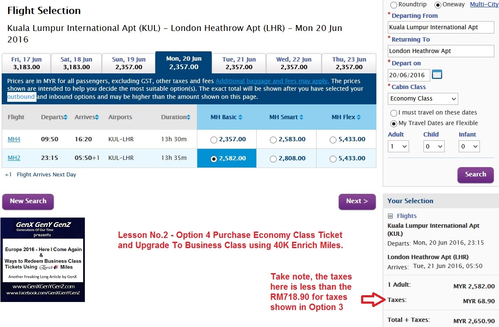Expand the Infant passenger count dropdown

(469, 146)
